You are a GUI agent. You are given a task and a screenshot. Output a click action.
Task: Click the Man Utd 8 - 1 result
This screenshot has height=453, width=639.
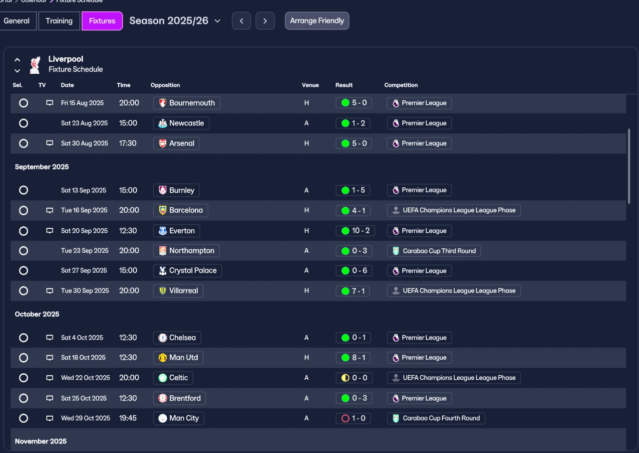tap(353, 358)
